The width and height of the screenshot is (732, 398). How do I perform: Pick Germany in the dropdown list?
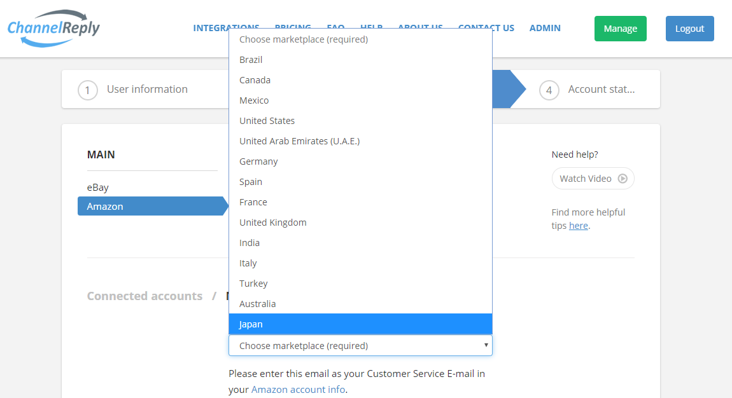click(x=360, y=161)
